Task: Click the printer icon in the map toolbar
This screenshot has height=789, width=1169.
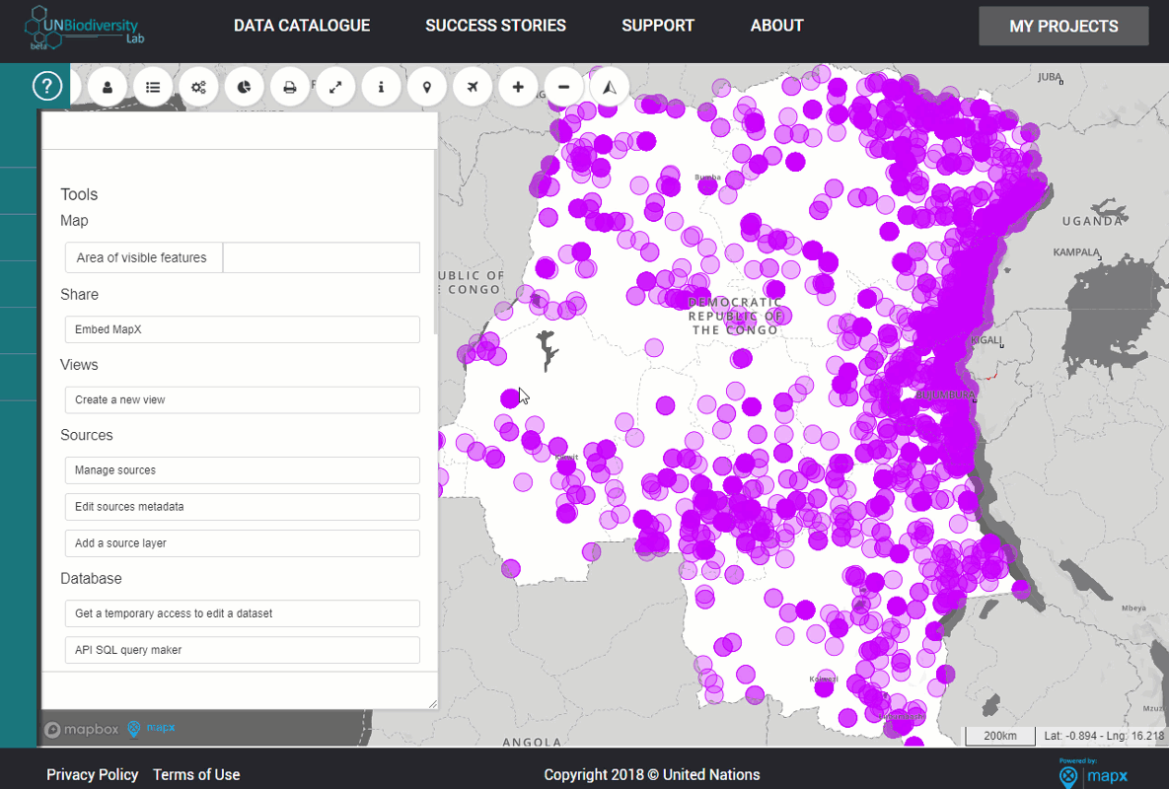Action: pyautogui.click(x=290, y=87)
